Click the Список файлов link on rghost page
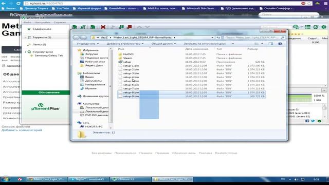 pyautogui.click(x=16, y=126)
